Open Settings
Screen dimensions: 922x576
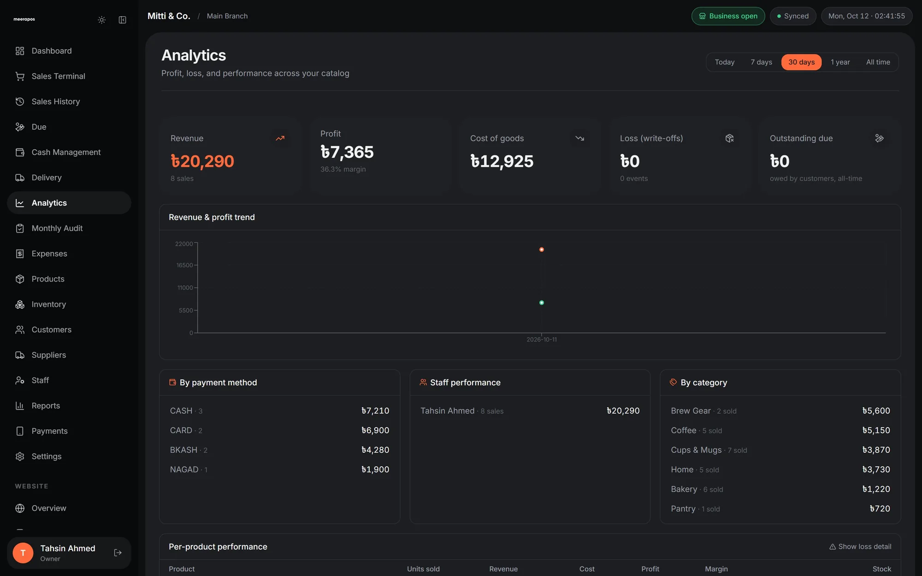[x=69, y=456]
